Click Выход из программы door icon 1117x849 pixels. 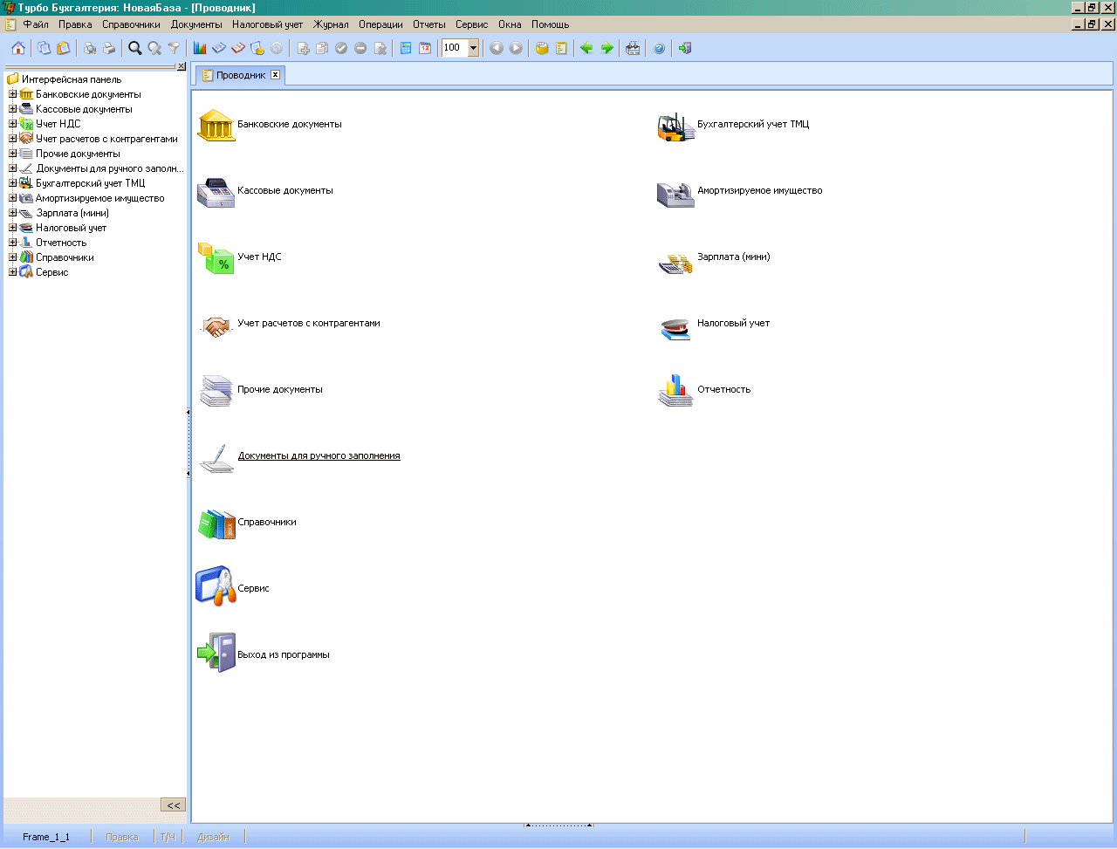[x=216, y=654]
